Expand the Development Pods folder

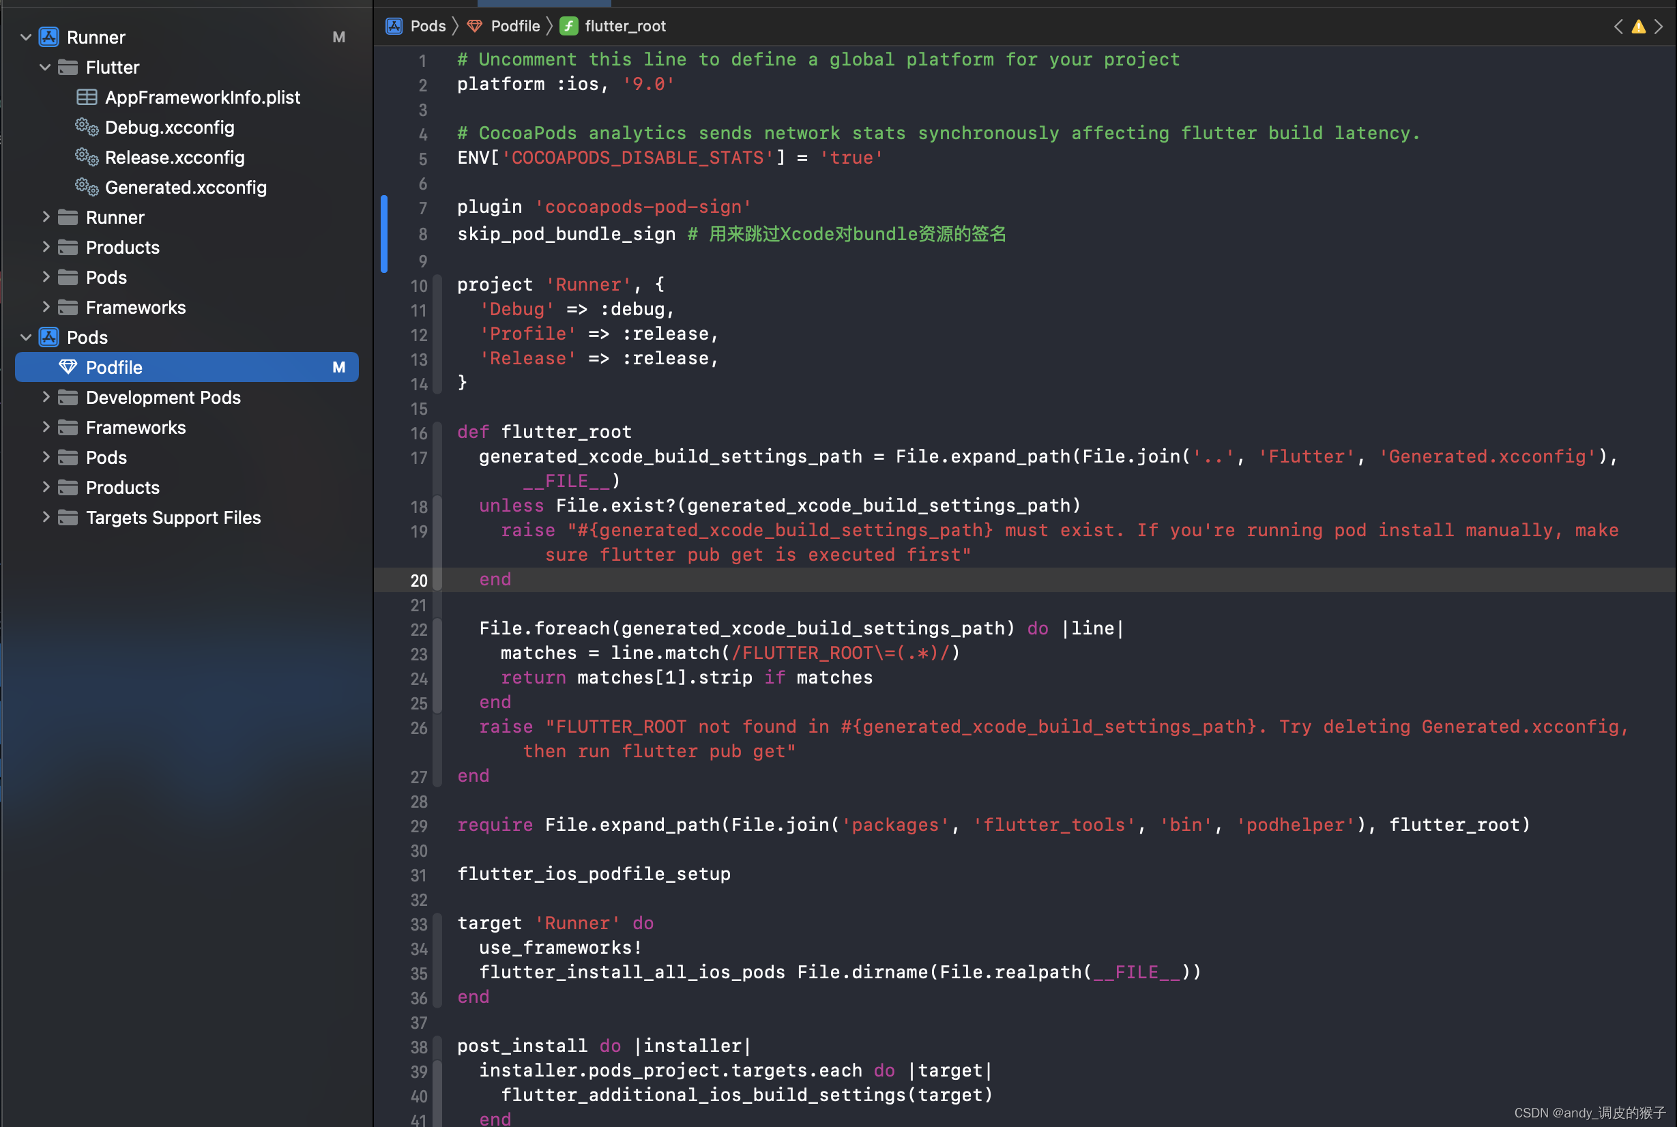click(45, 398)
